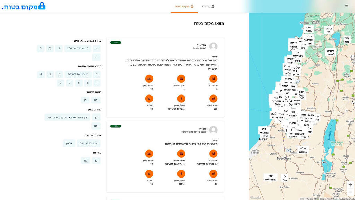This screenshot has width=355, height=200.
Task: Click טליה's profile avatar
Action: [214, 130]
